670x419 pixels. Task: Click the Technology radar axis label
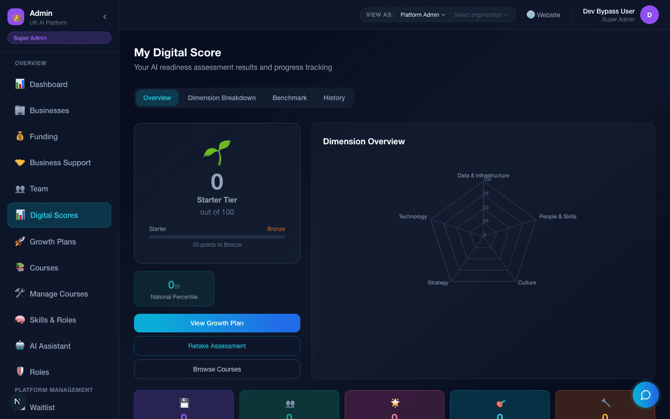(x=413, y=216)
